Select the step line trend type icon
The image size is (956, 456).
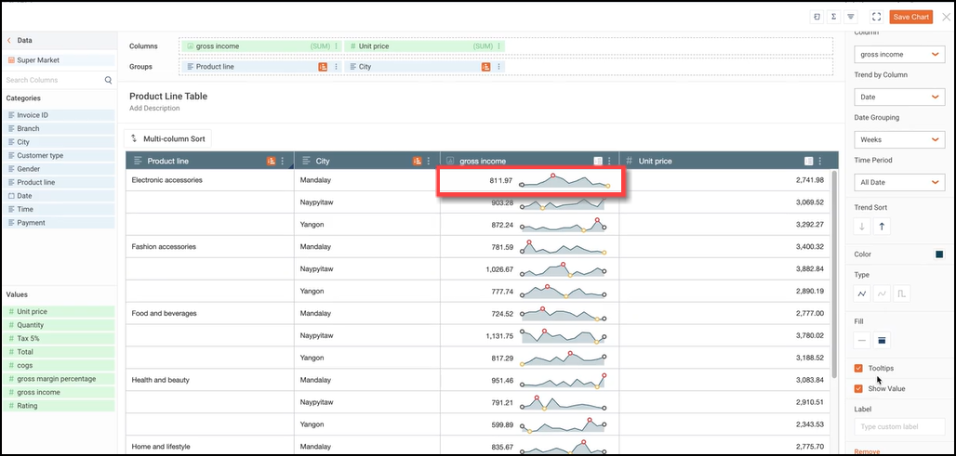tap(902, 293)
